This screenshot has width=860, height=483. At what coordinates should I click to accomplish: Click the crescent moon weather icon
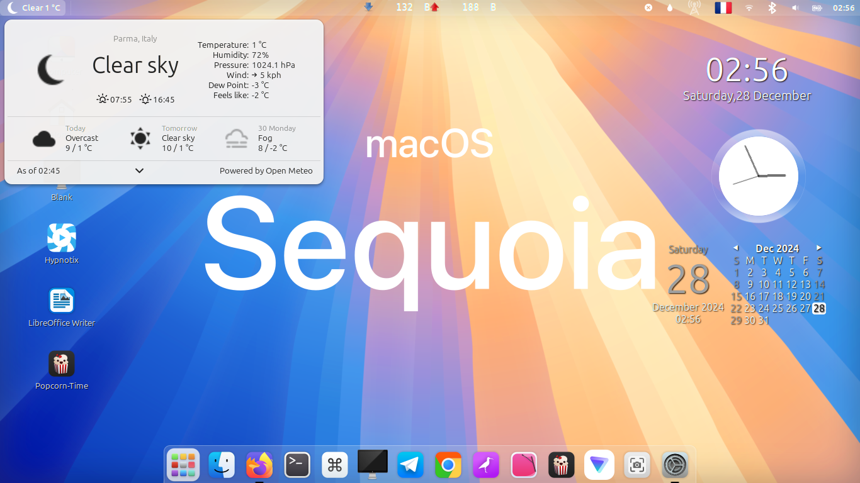50,69
